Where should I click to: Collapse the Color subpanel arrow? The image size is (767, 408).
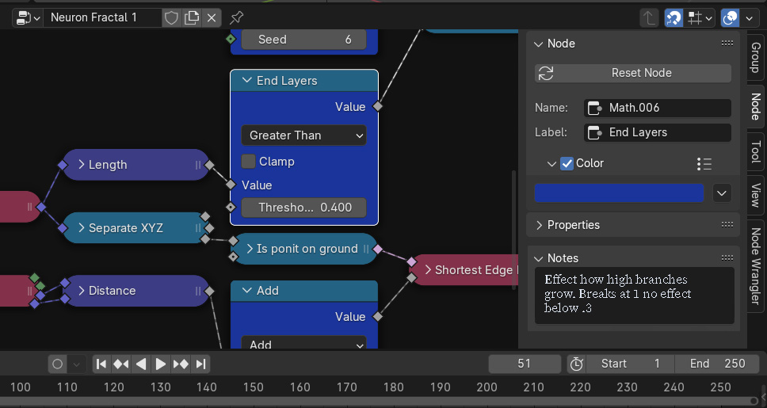point(551,164)
